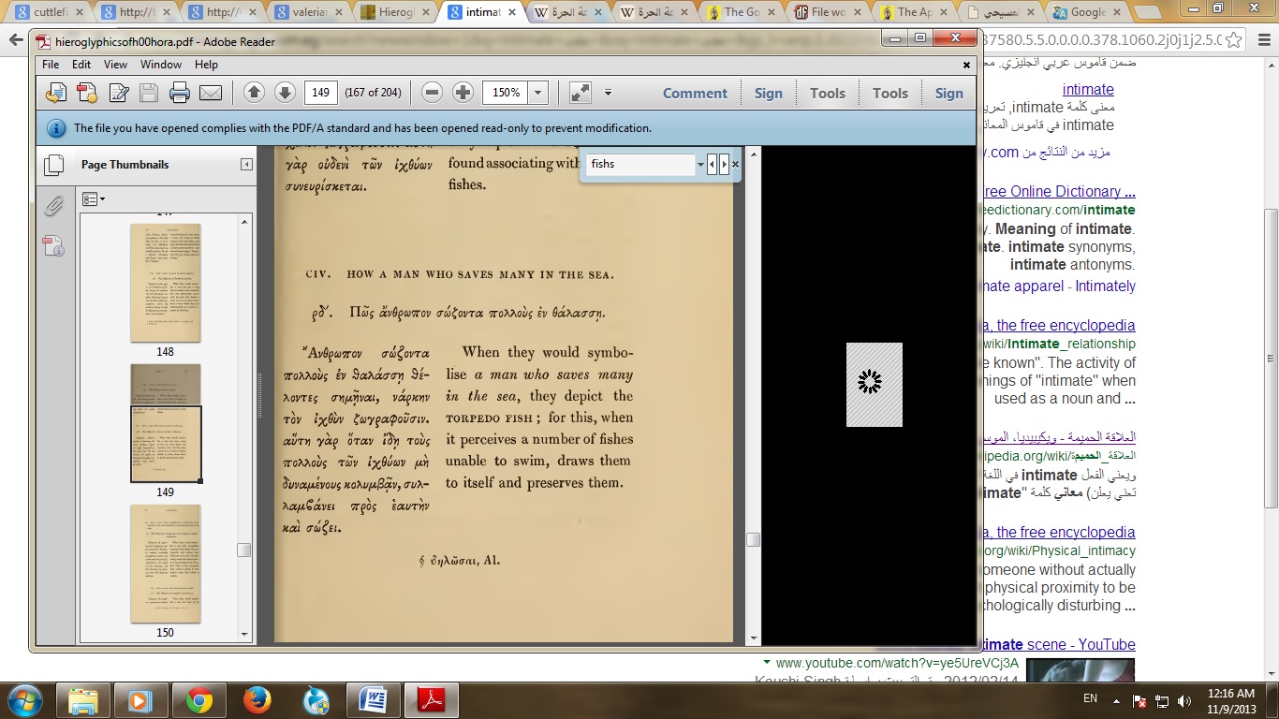This screenshot has height=719, width=1279.
Task: Zoom in with the plus button
Action: 463,93
